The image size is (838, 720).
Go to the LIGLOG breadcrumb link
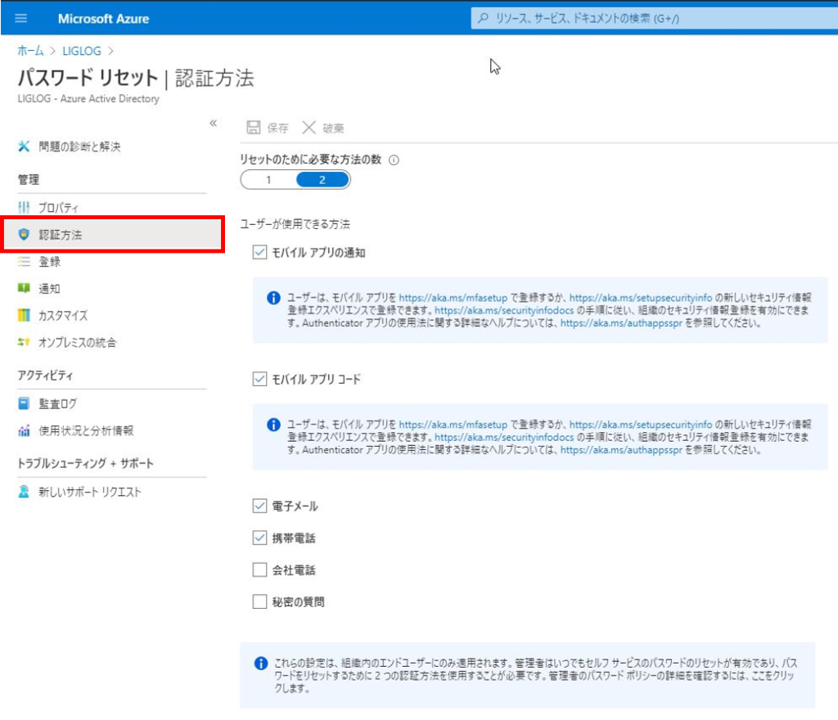pos(82,51)
